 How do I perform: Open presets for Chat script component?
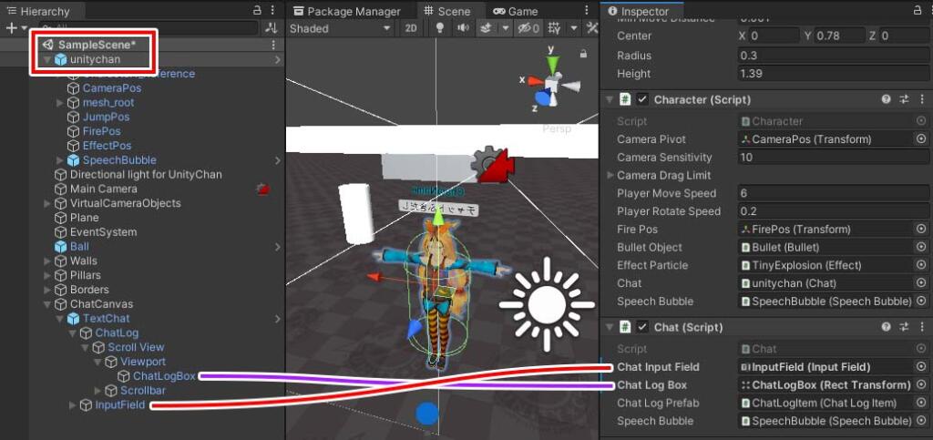point(905,328)
